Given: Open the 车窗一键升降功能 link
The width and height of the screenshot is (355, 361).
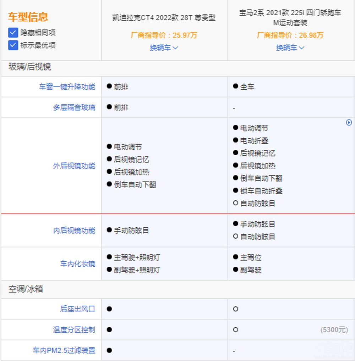Looking at the screenshot, I should 67,87.
